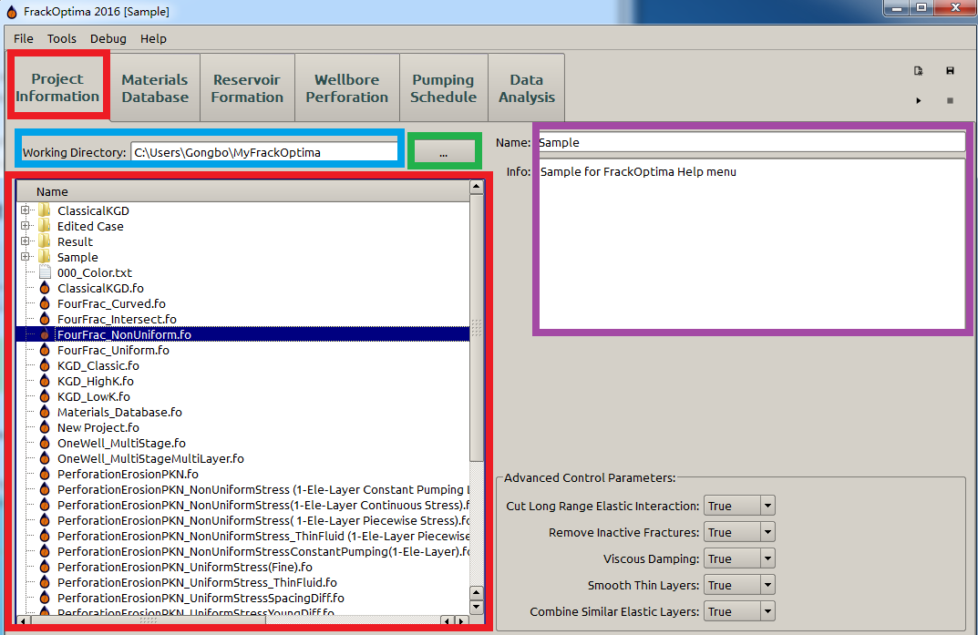This screenshot has width=978, height=635.
Task: Switch to the Materials Database tab
Action: (x=155, y=87)
